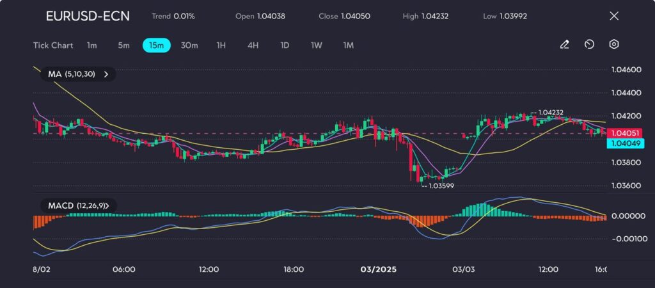Switch to Tick Chart view

(53, 45)
